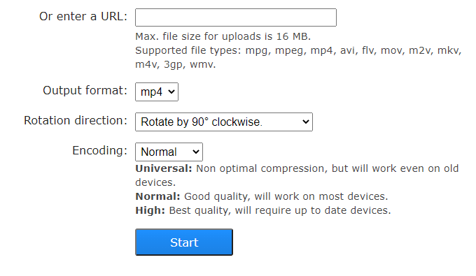
Task: Click the 'Encoding:' label
Action: point(99,150)
